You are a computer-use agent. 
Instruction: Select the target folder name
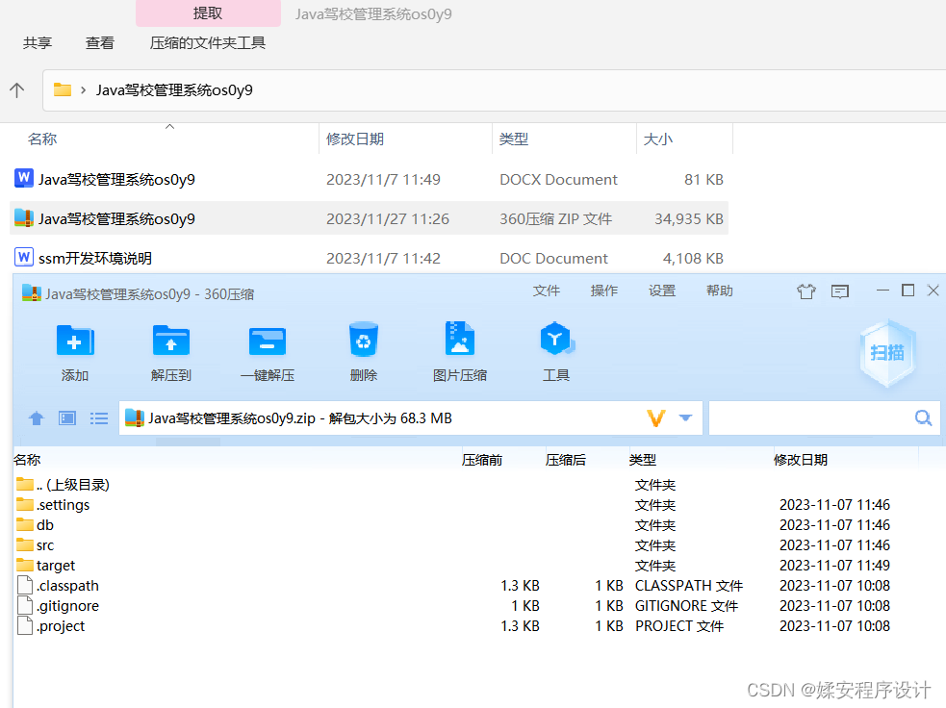coord(56,566)
